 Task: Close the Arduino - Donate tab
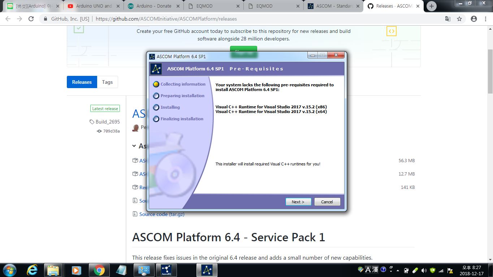pos(177,6)
